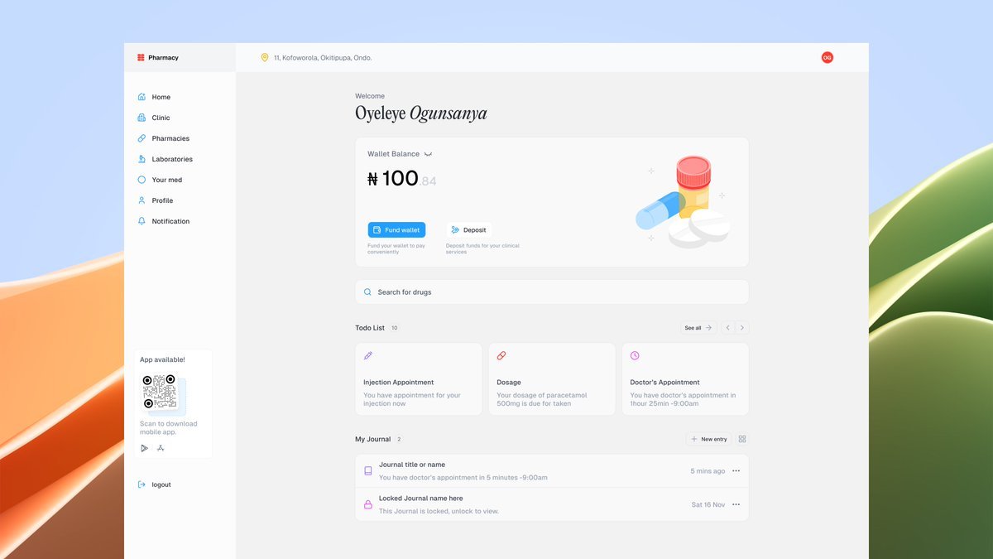Click the 5 mins ago timestamp
The width and height of the screenshot is (993, 559).
pyautogui.click(x=708, y=471)
